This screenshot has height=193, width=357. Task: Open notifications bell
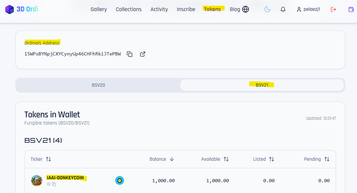pos(283,9)
